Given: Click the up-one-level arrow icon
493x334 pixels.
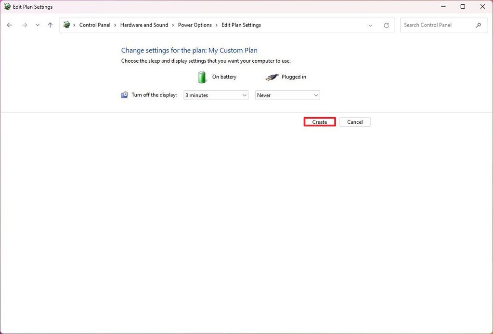Looking at the screenshot, I should click(50, 25).
